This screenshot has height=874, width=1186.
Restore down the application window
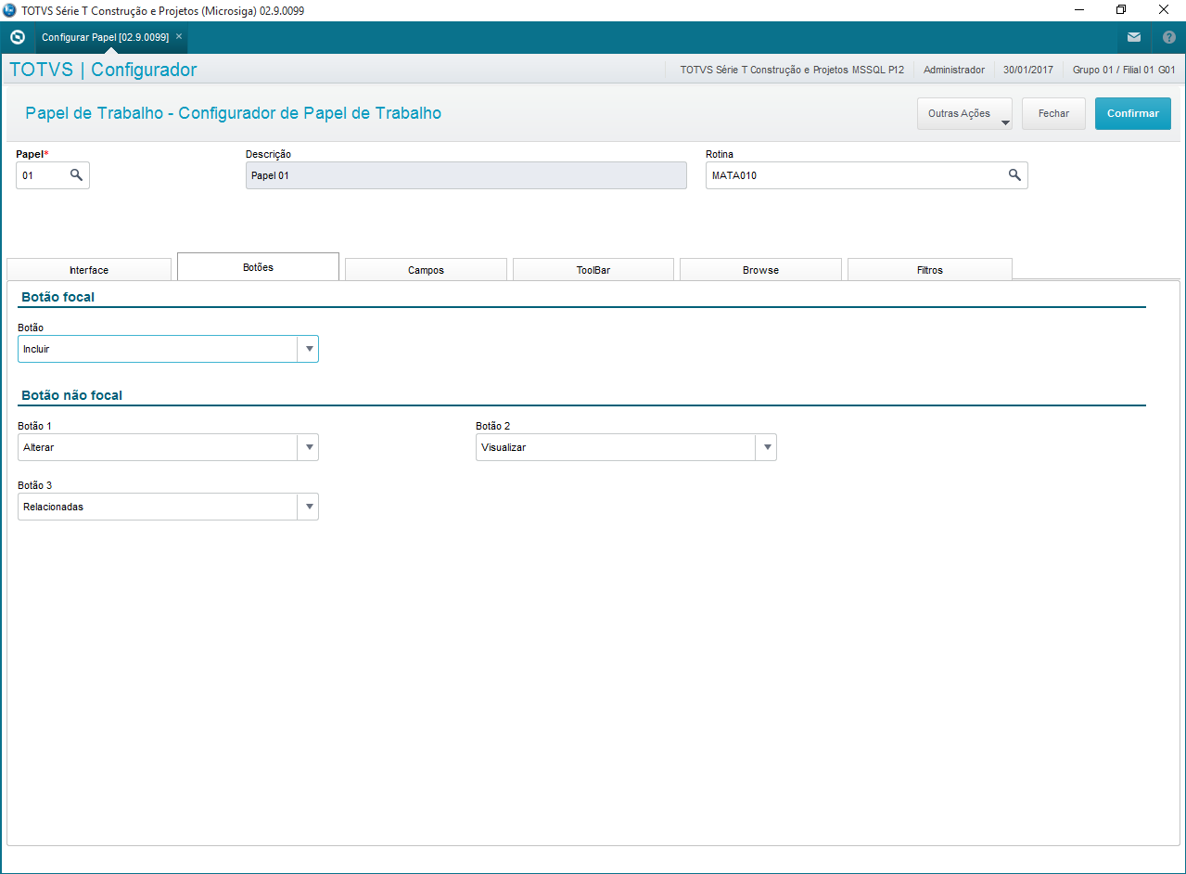pos(1121,10)
